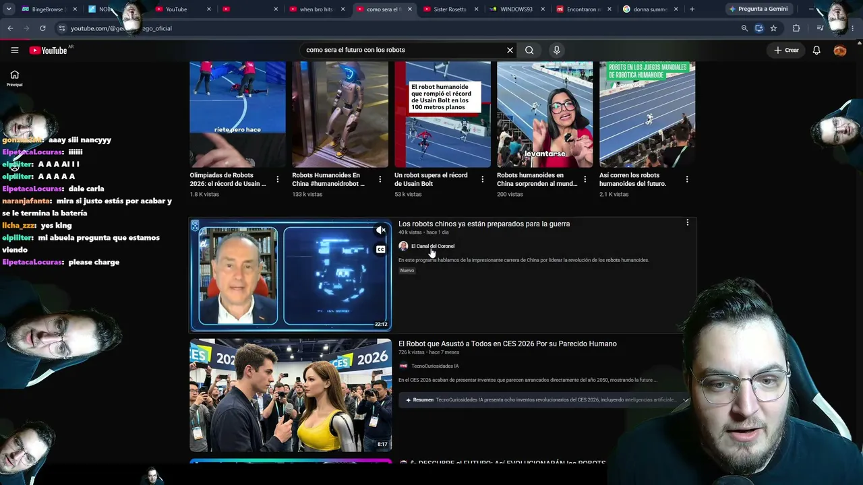The image size is (863, 485).
Task: Click title 'Olimpiadas de Robots 2026' Short
Action: click(x=228, y=179)
